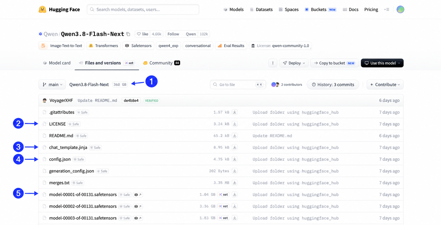Image resolution: width=441 pixels, height=225 pixels.
Task: Open the Community tab
Action: coord(161,63)
